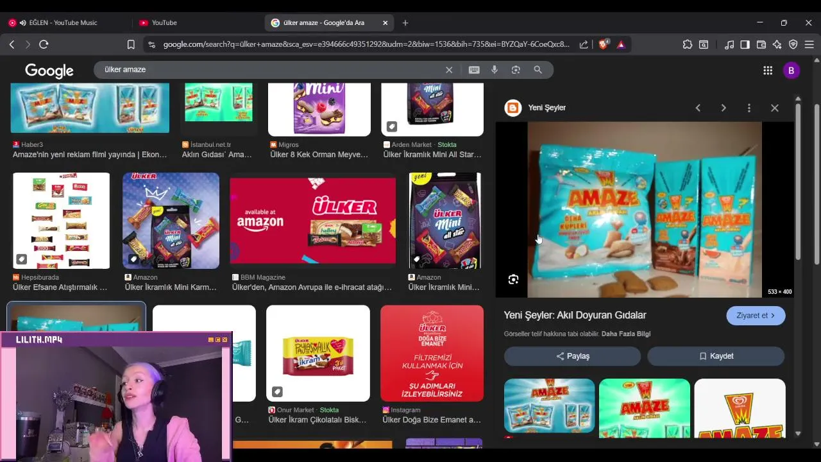The width and height of the screenshot is (821, 462).
Task: Close the image preview panel
Action: tap(775, 108)
